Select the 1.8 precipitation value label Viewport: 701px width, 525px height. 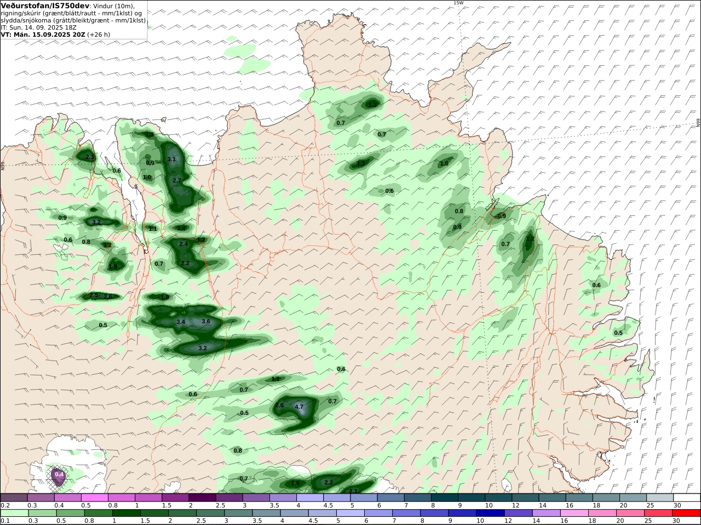pyautogui.click(x=165, y=297)
